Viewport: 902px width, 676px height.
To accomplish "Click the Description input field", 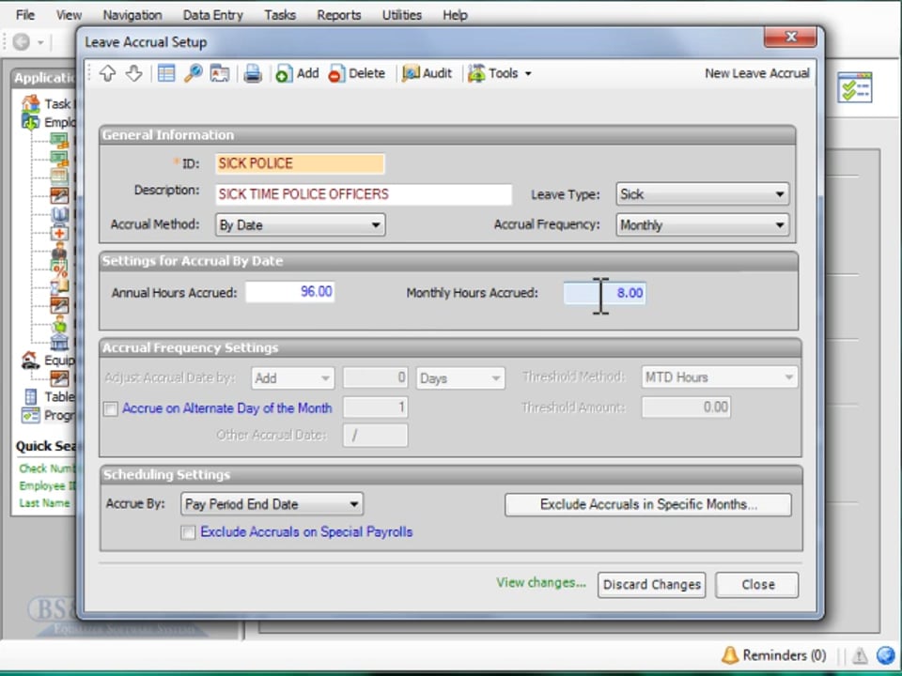I will pyautogui.click(x=364, y=194).
